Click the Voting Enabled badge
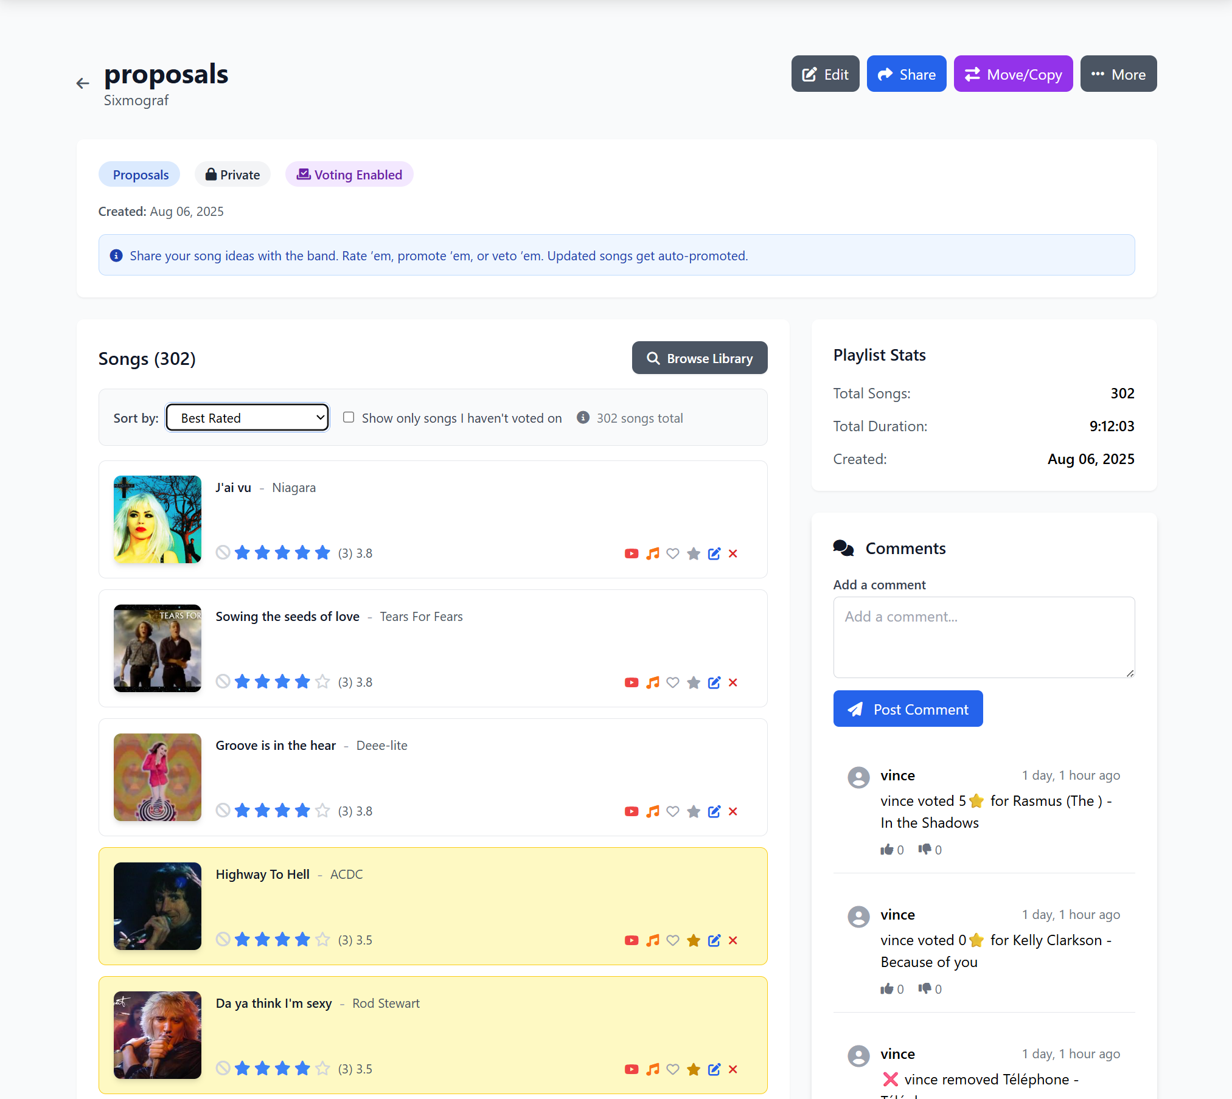Image resolution: width=1232 pixels, height=1099 pixels. [349, 175]
